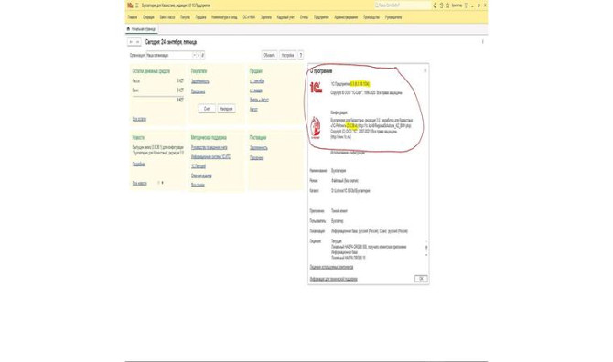Screen dimensions: 613x362
Task: Click the configuration emblem in О программе dialog
Action: (316, 128)
